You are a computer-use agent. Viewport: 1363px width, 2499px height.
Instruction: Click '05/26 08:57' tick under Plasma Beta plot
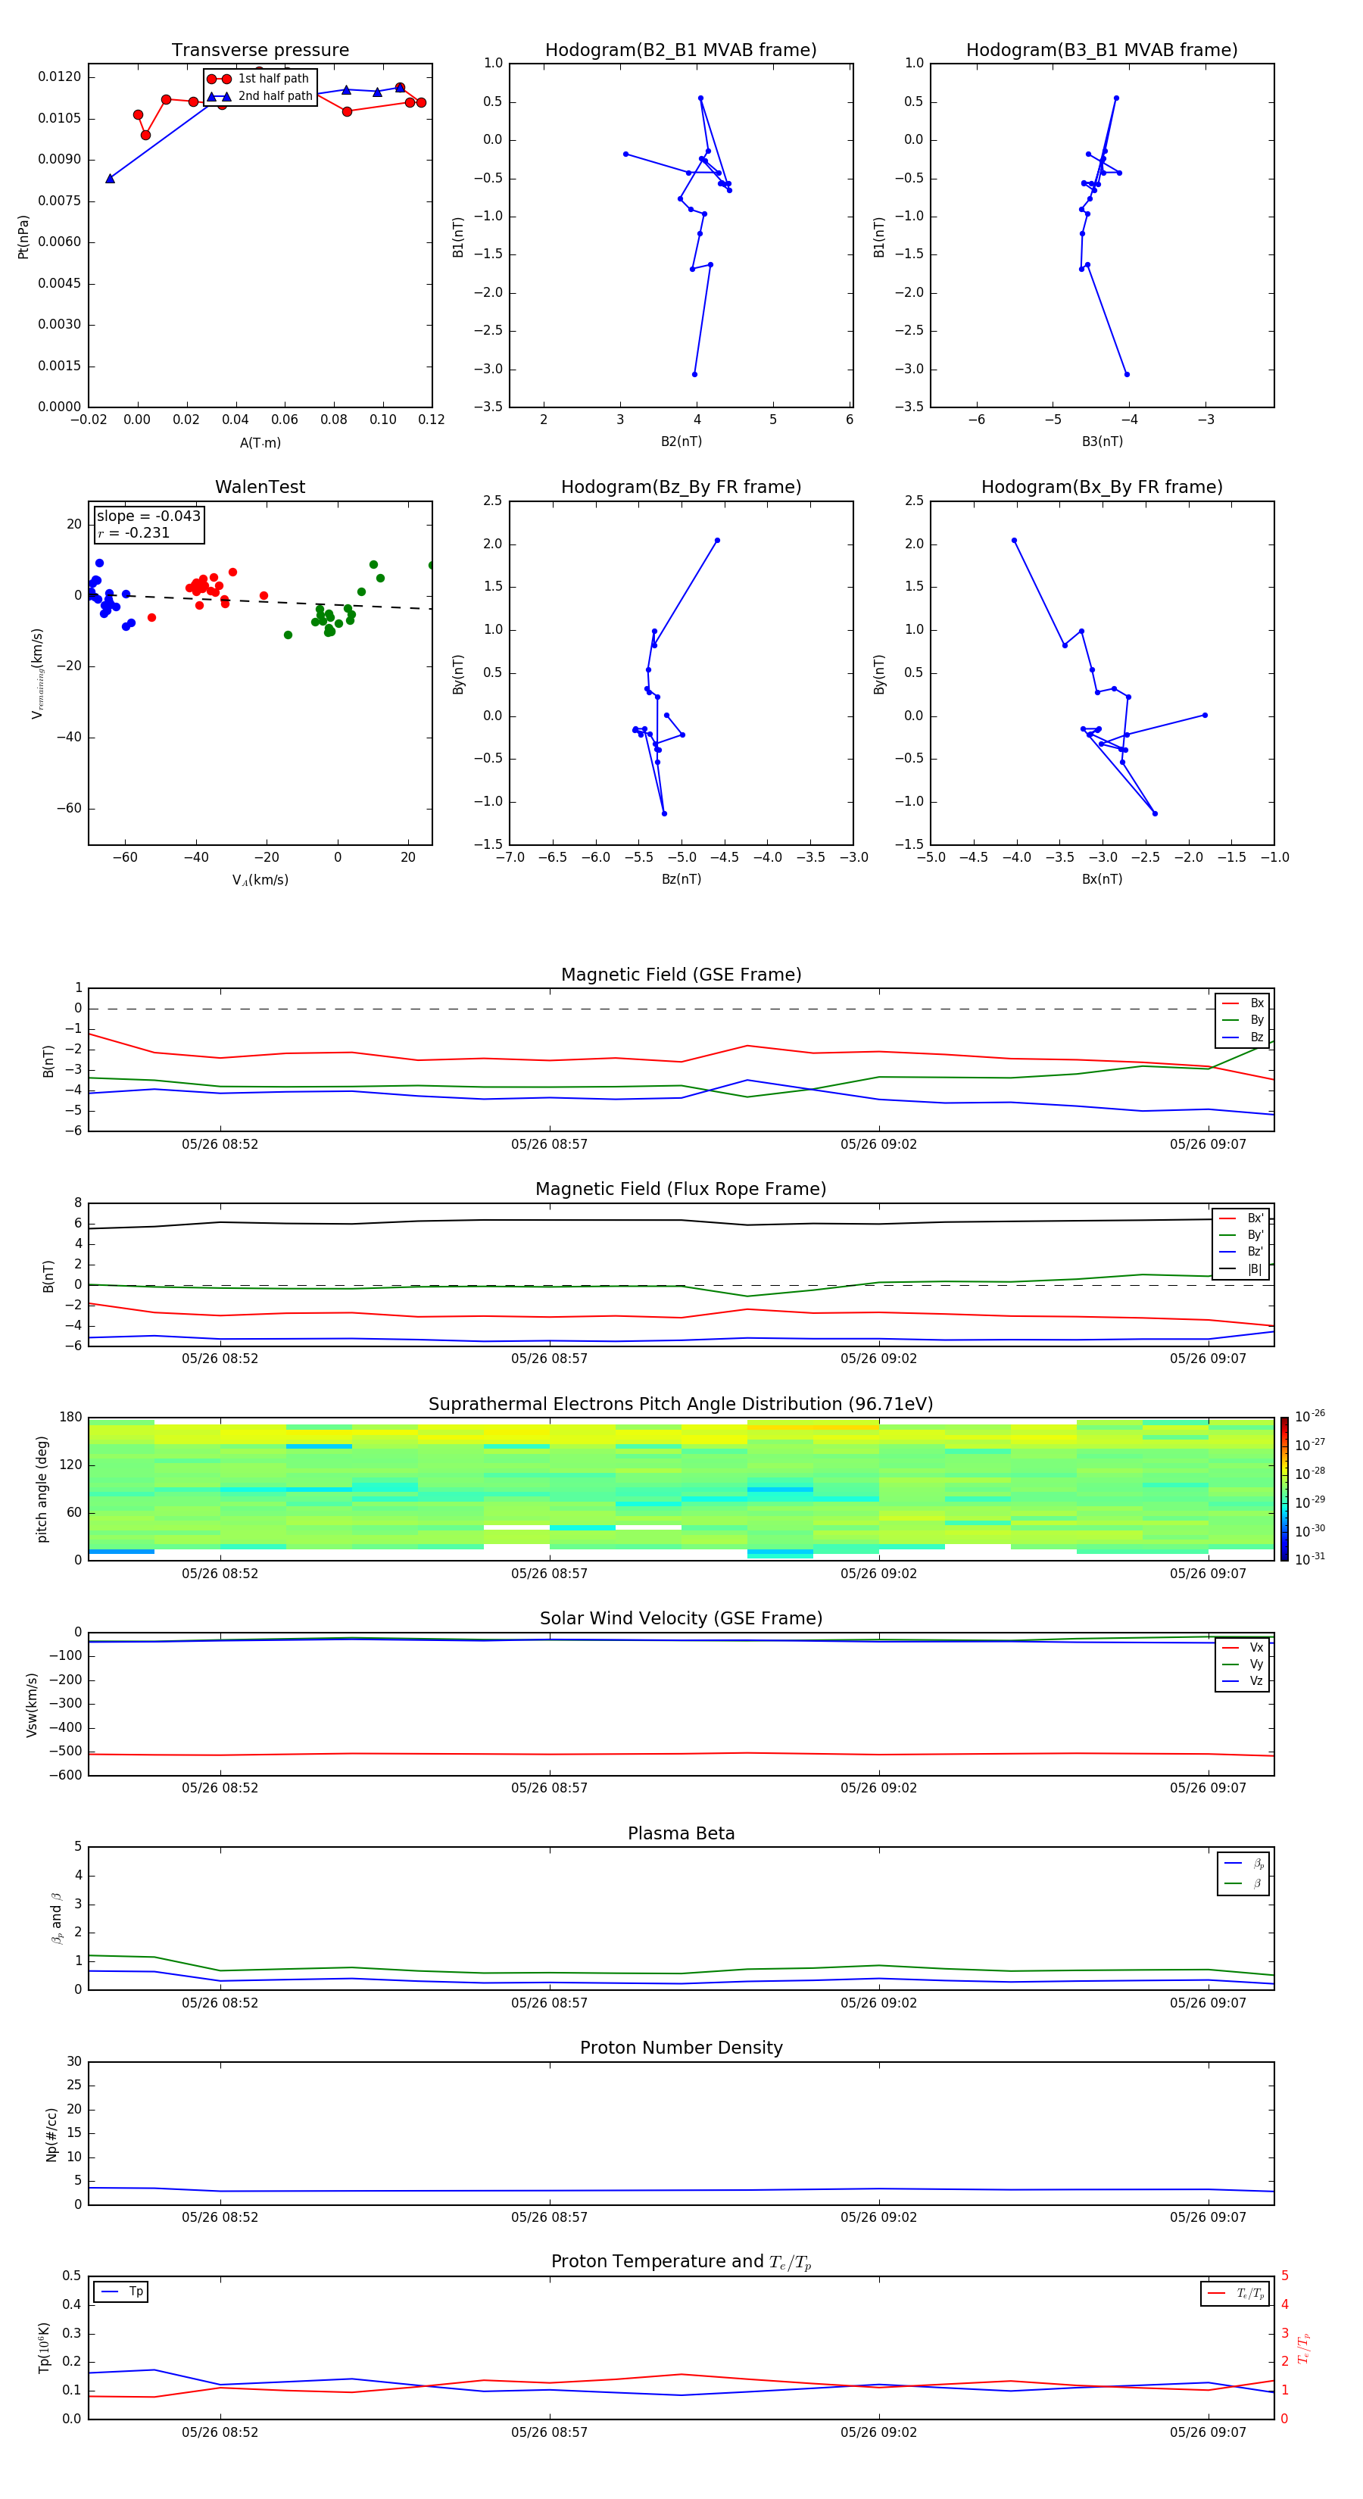[x=549, y=2002]
